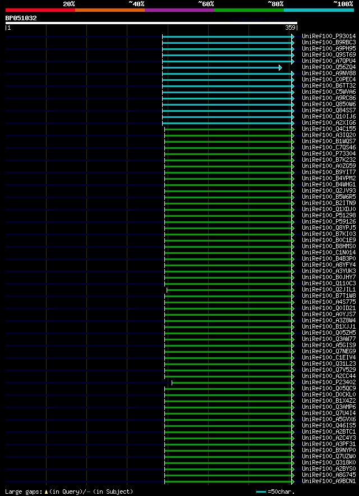Select the UniRef100_Q05ZH5 label
This screenshot has width=359, height=496.
coord(329,333)
